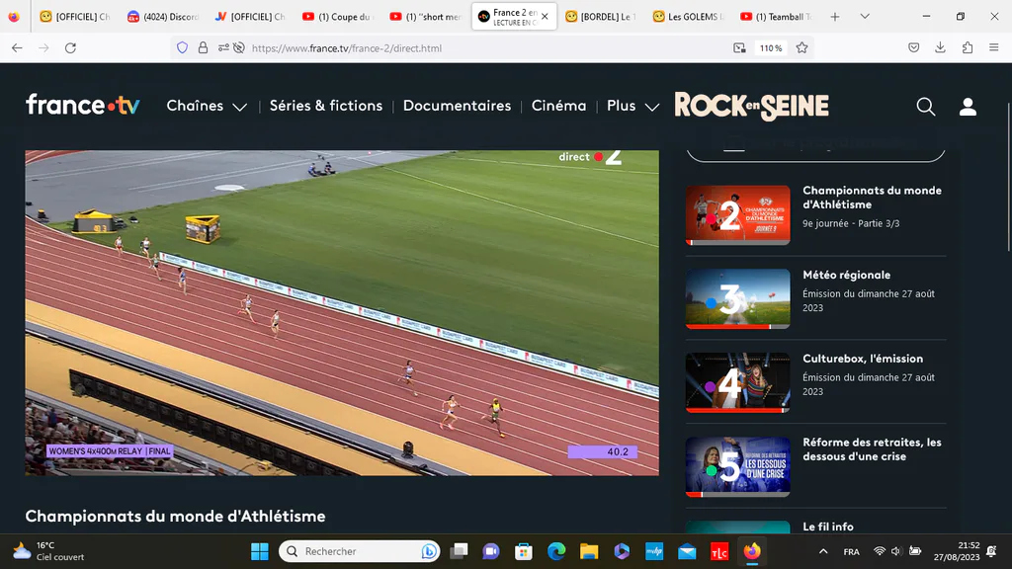Click the browser back arrow

pos(18,47)
